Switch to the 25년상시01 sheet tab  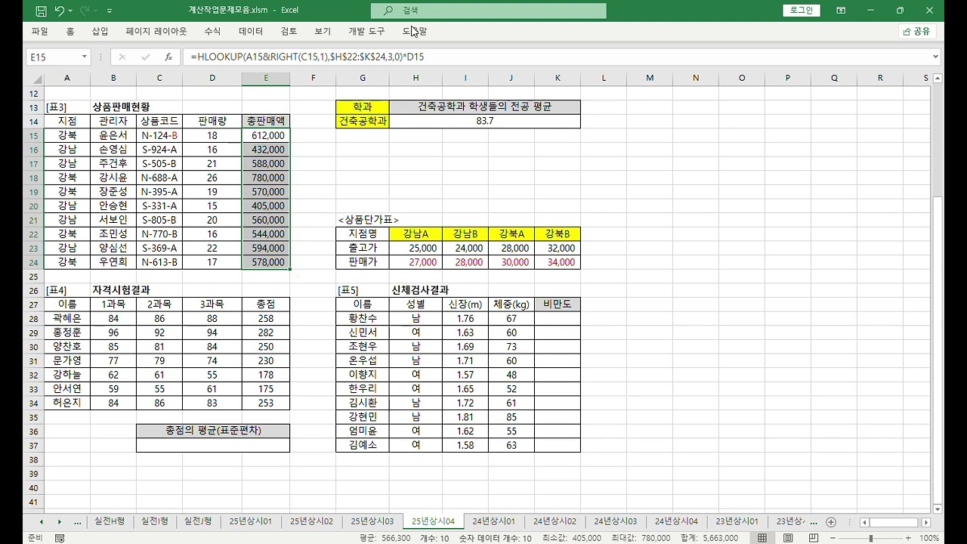251,522
